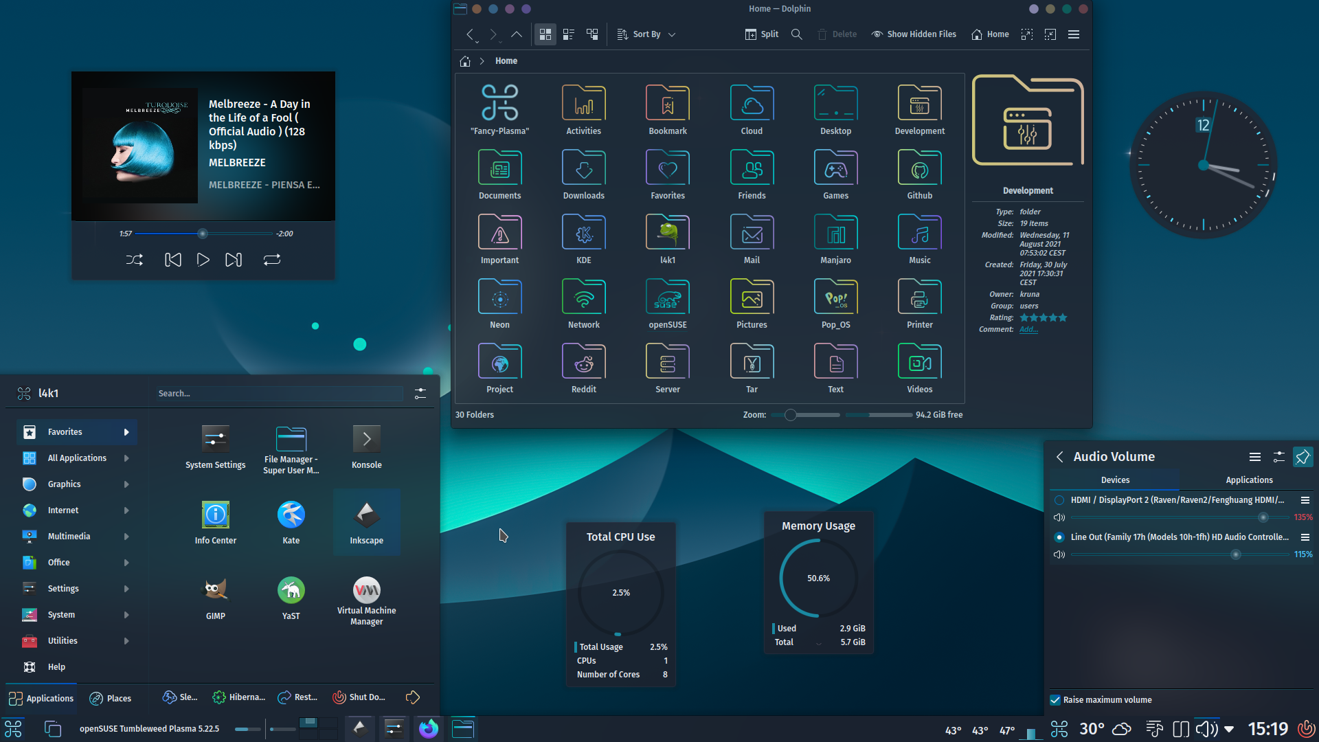Switch Dolphin to details tree view
The width and height of the screenshot is (1319, 742).
592,34
